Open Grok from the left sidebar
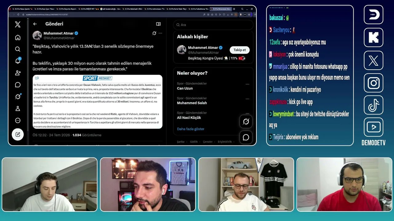 coord(18,97)
